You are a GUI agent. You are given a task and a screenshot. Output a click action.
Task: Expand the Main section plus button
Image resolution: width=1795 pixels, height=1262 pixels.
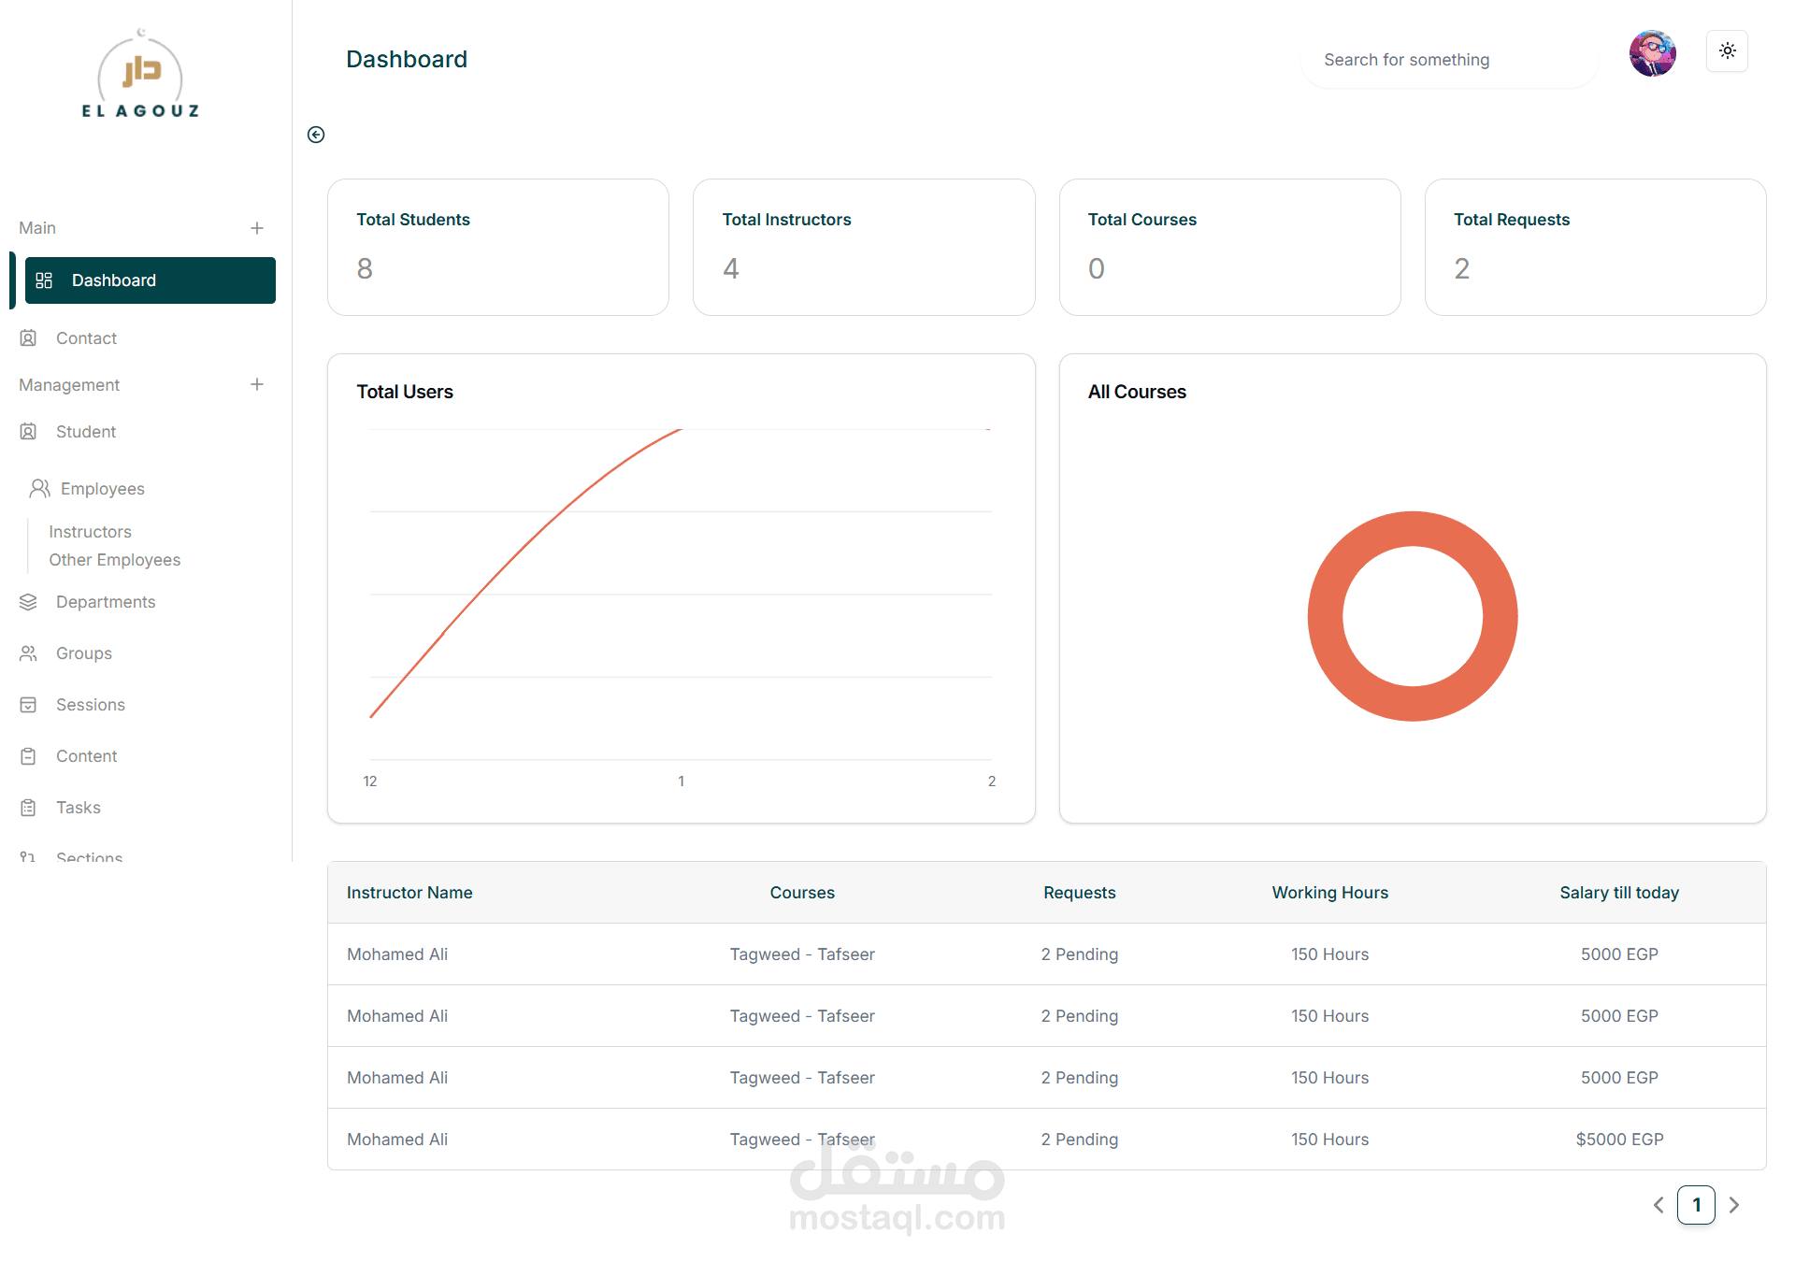pos(257,228)
